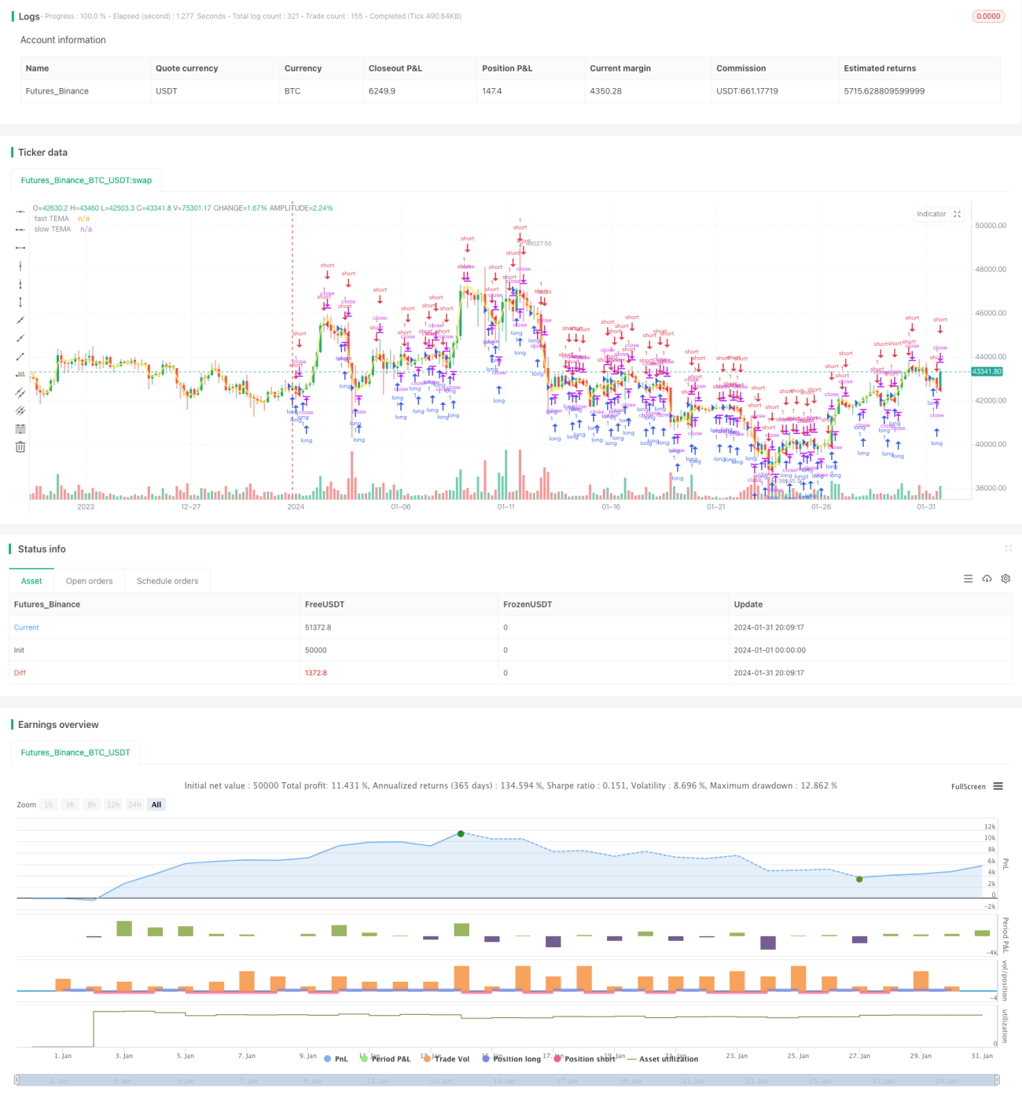Switch to the Open orders tab

[x=90, y=581]
